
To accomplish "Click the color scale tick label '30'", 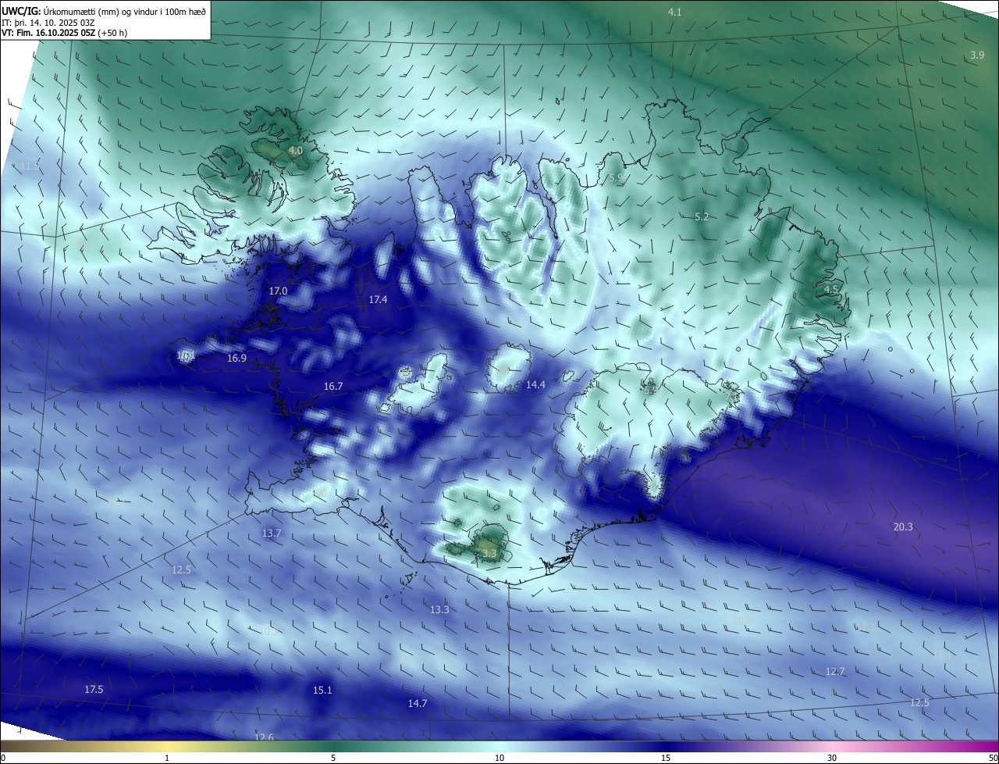I will [x=832, y=758].
